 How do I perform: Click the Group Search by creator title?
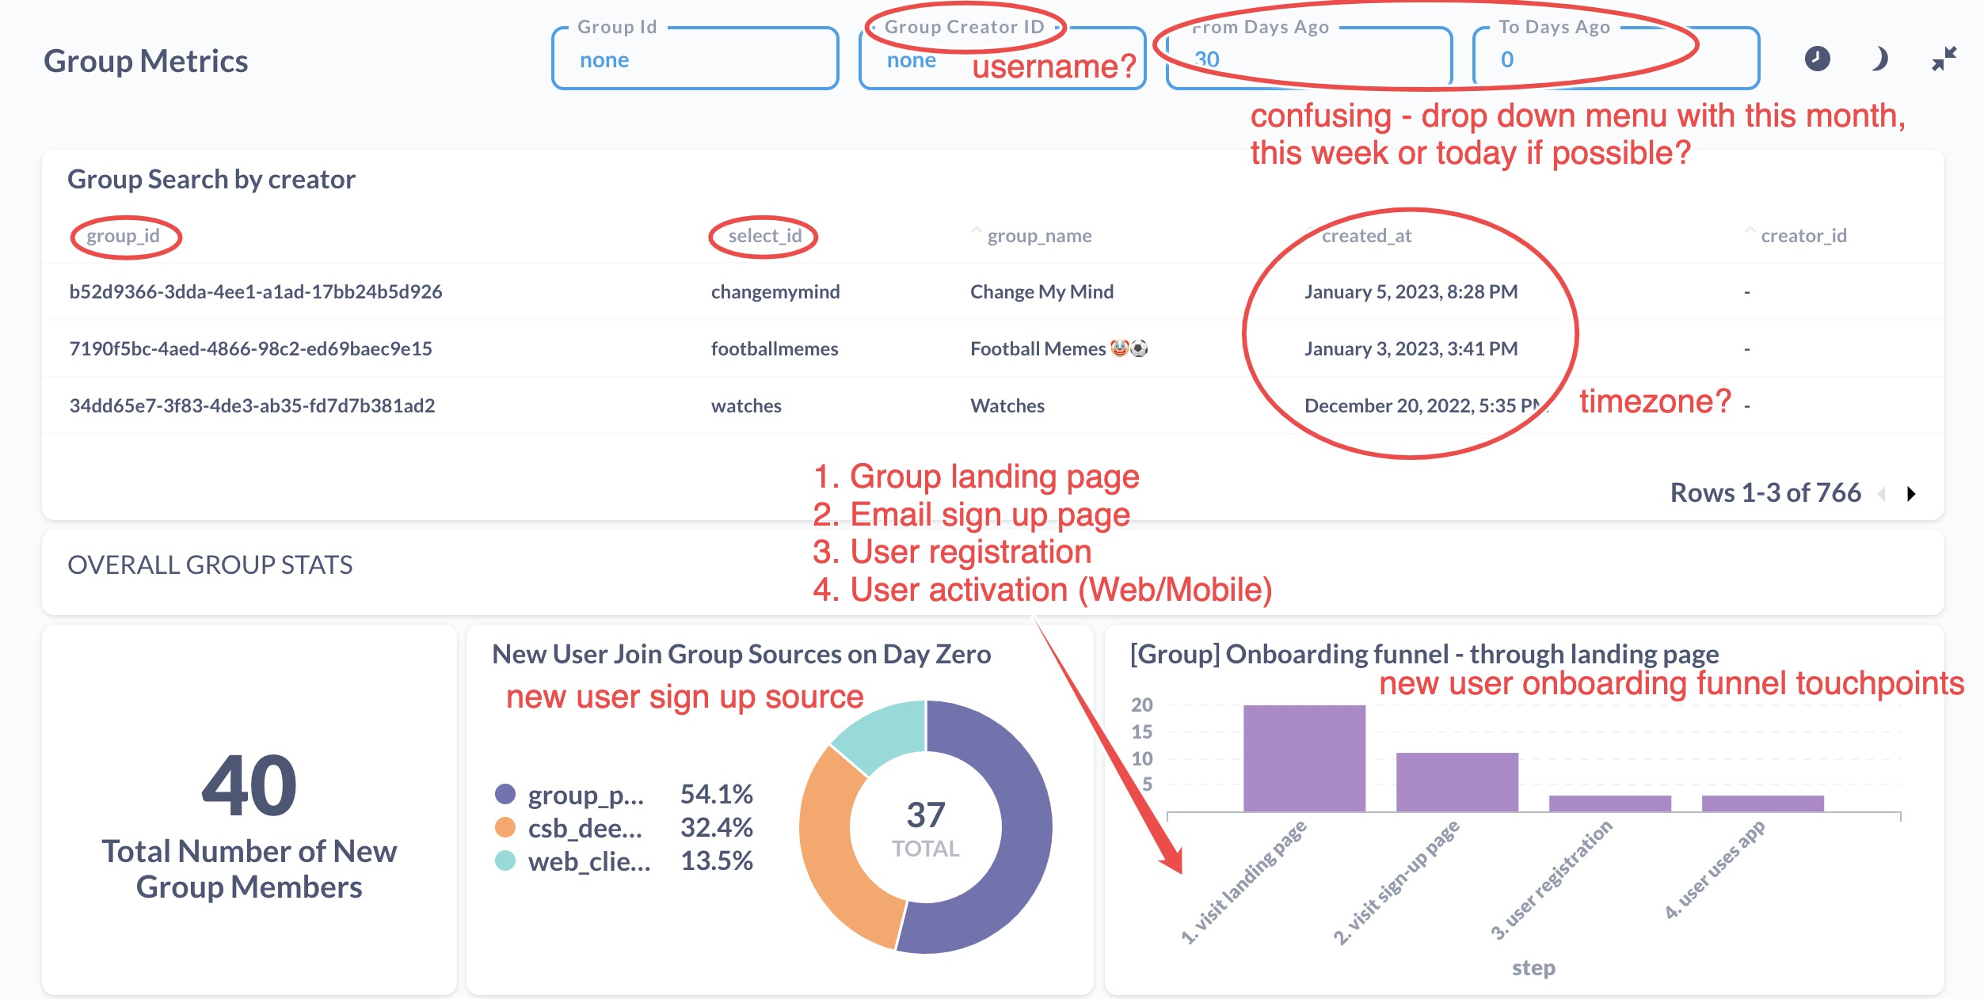point(211,180)
